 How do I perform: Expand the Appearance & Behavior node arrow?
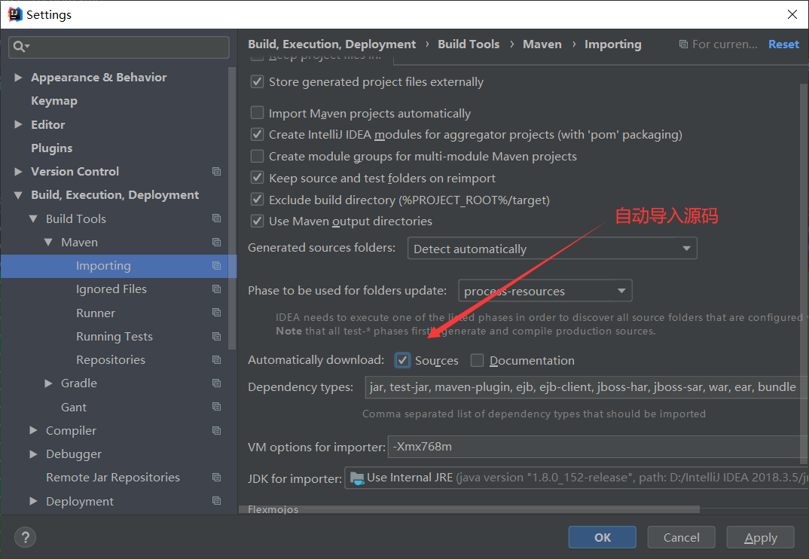(x=18, y=78)
